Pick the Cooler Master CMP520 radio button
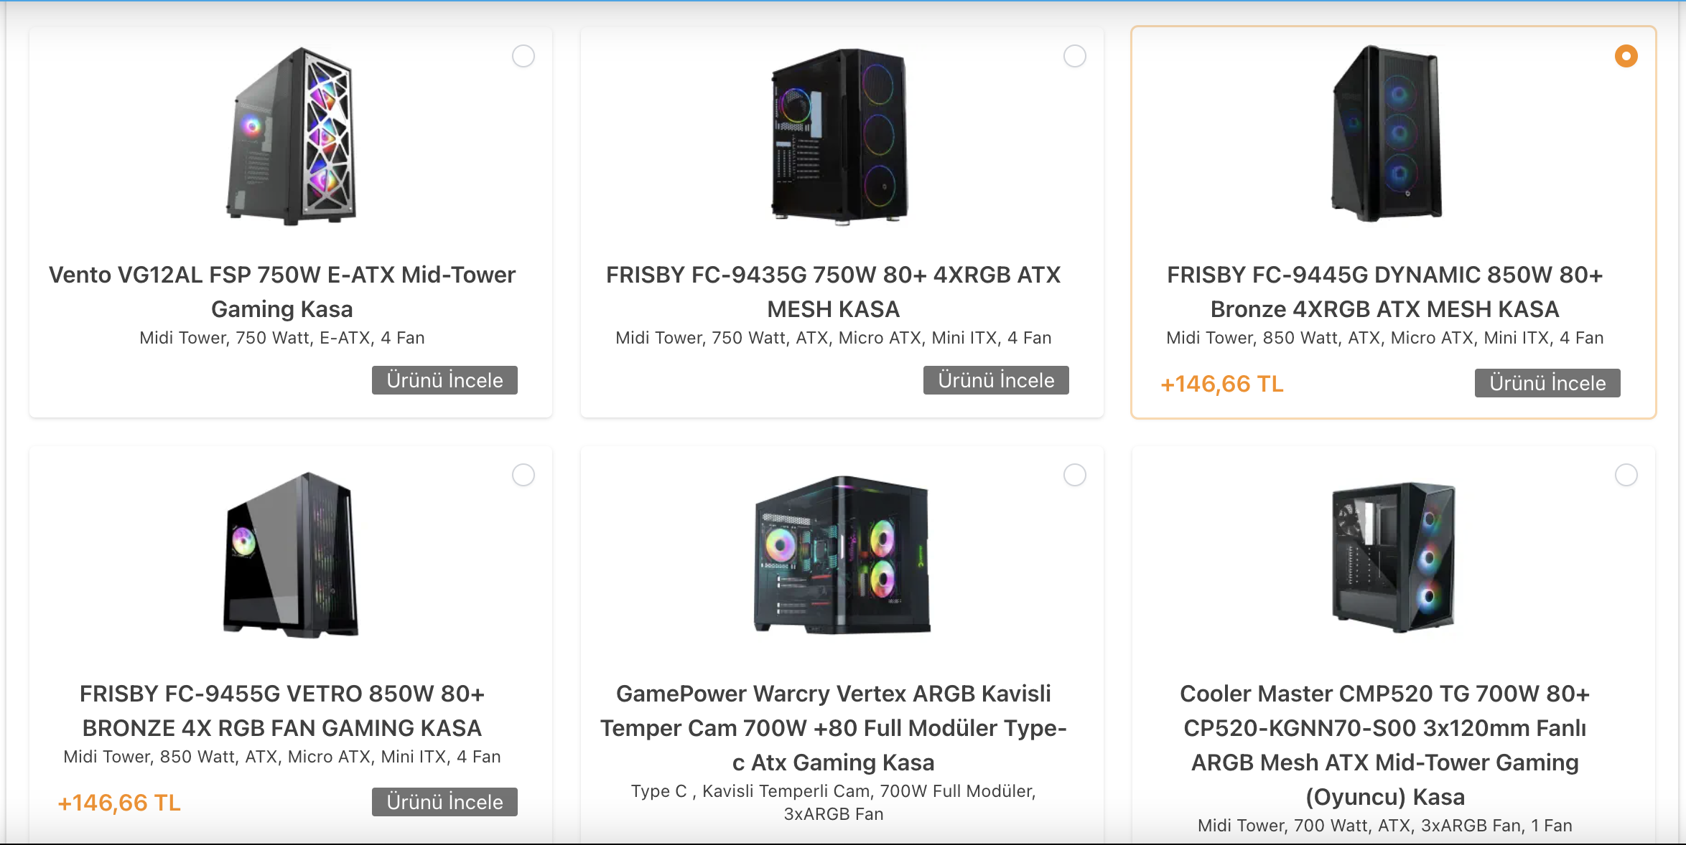Screen dimensions: 1686x845 tap(1626, 475)
